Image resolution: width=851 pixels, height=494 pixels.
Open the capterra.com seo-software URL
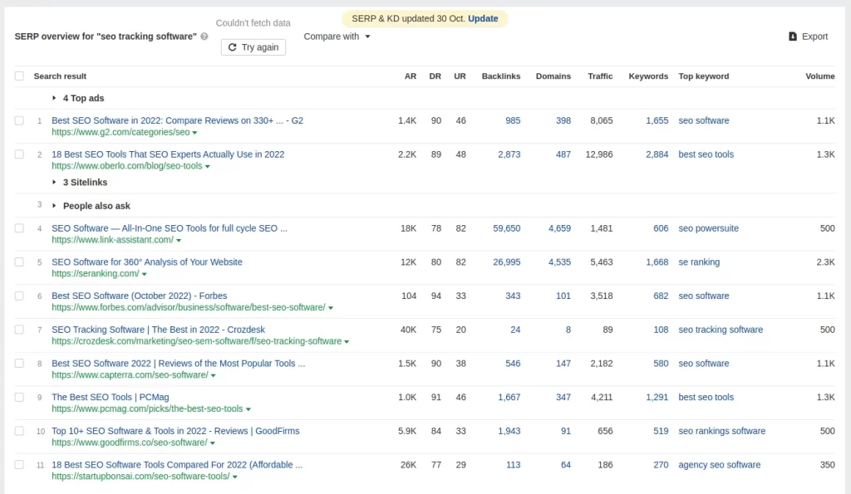coord(130,375)
